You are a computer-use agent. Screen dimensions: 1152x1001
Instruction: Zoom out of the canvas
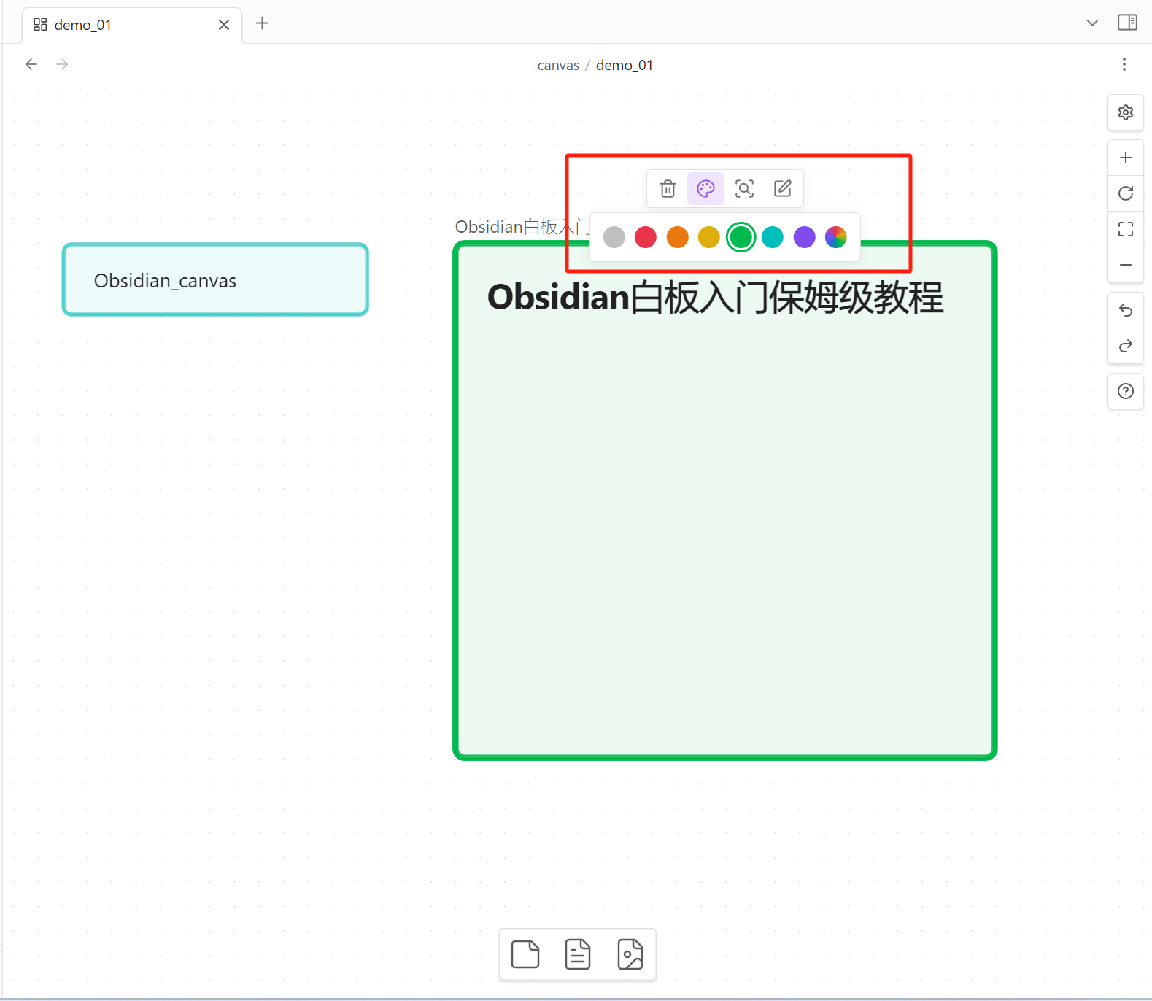[1126, 265]
